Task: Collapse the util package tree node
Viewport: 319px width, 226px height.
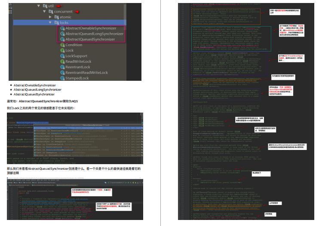Action: point(38,6)
